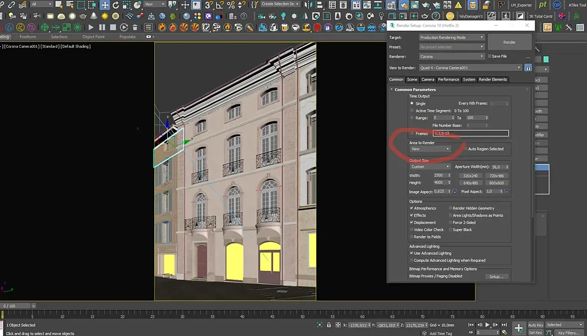Choose the 800x600 preset button
Image resolution: width=587 pixels, height=336 pixels.
click(x=496, y=183)
